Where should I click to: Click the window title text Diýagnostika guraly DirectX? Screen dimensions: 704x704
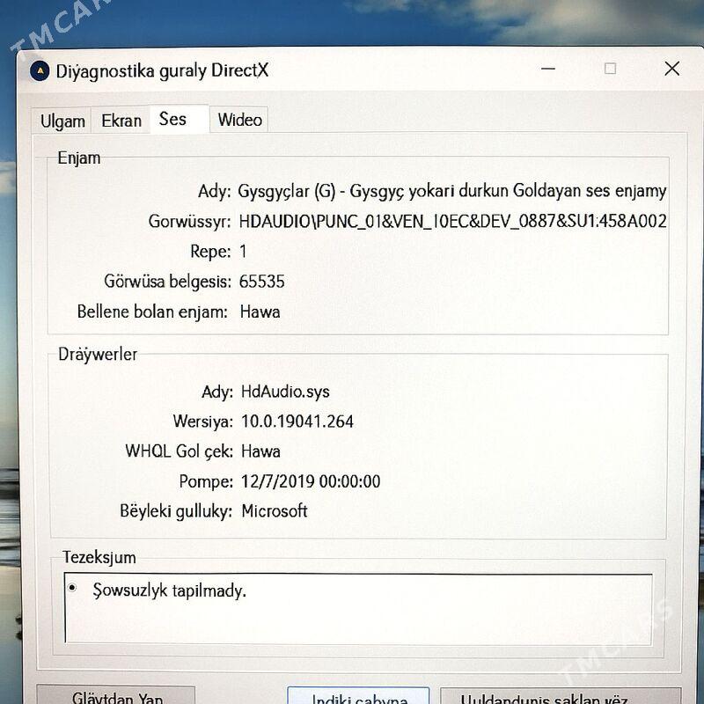coord(162,71)
